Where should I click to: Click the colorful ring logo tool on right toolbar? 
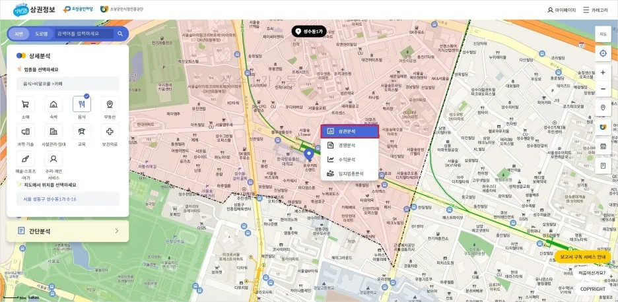[603, 127]
